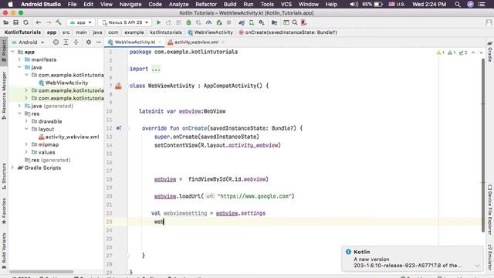The height and width of the screenshot is (278, 494).
Task: Open the AVD Manager phone icon
Action: click(x=252, y=22)
